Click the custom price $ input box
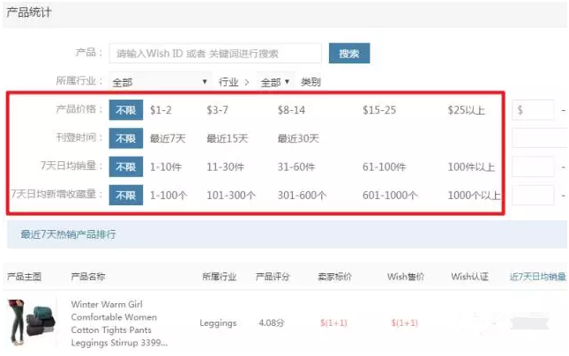569x356 pixels. coord(533,110)
